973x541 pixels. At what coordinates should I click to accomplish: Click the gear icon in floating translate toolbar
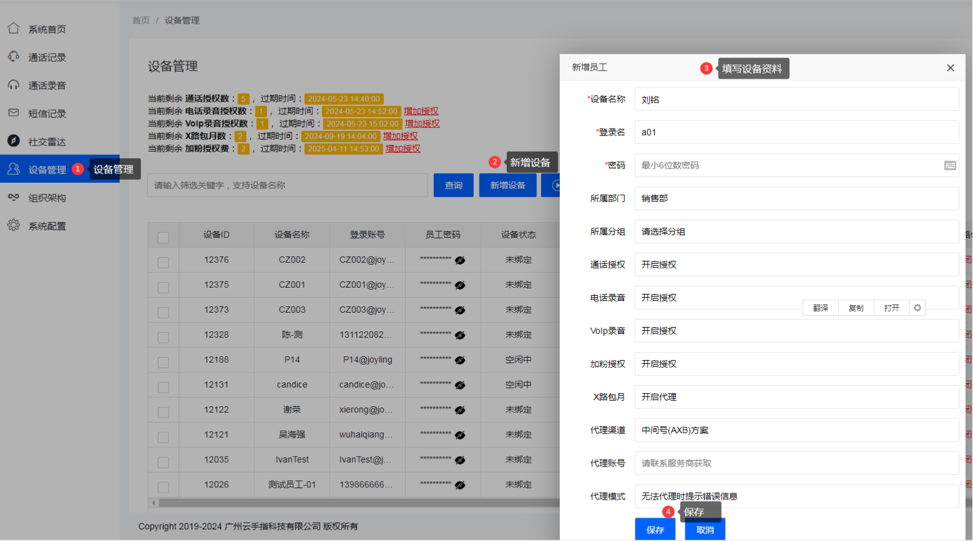[917, 308]
